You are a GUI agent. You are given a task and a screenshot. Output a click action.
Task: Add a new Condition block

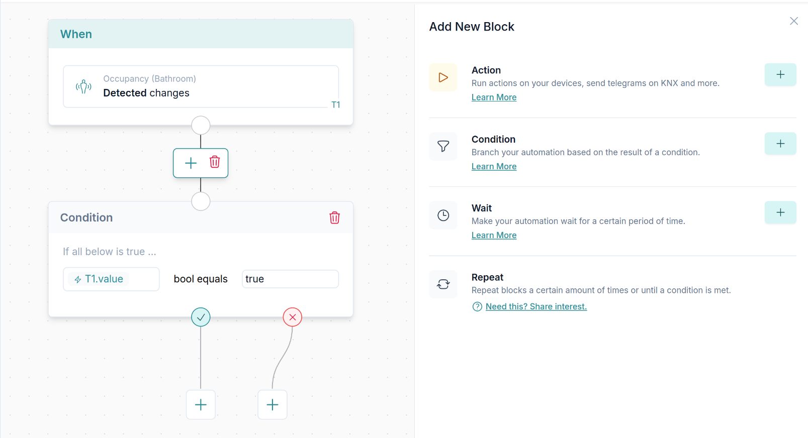coord(780,144)
